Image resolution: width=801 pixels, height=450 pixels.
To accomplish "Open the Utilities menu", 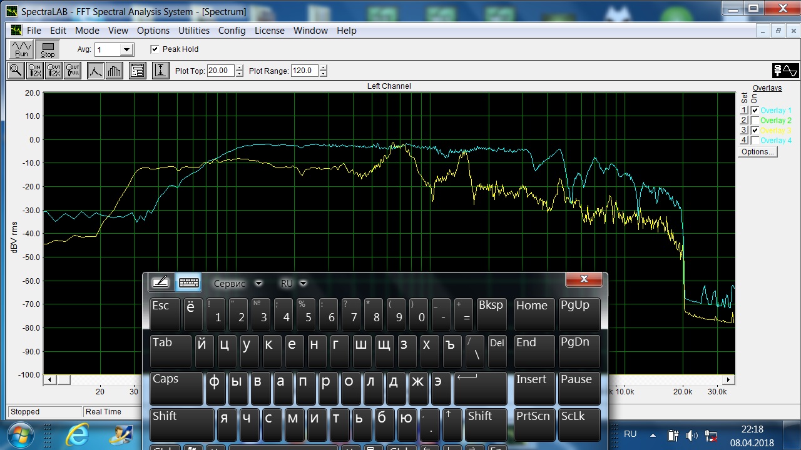I will click(x=194, y=31).
